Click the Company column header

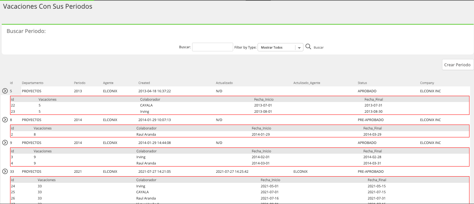pyautogui.click(x=427, y=83)
